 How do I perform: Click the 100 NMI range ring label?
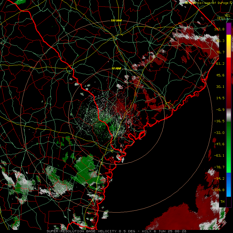[x=116, y=20]
